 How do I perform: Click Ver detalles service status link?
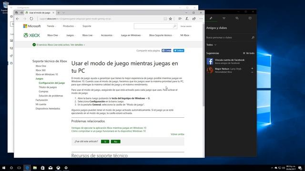[78, 45]
